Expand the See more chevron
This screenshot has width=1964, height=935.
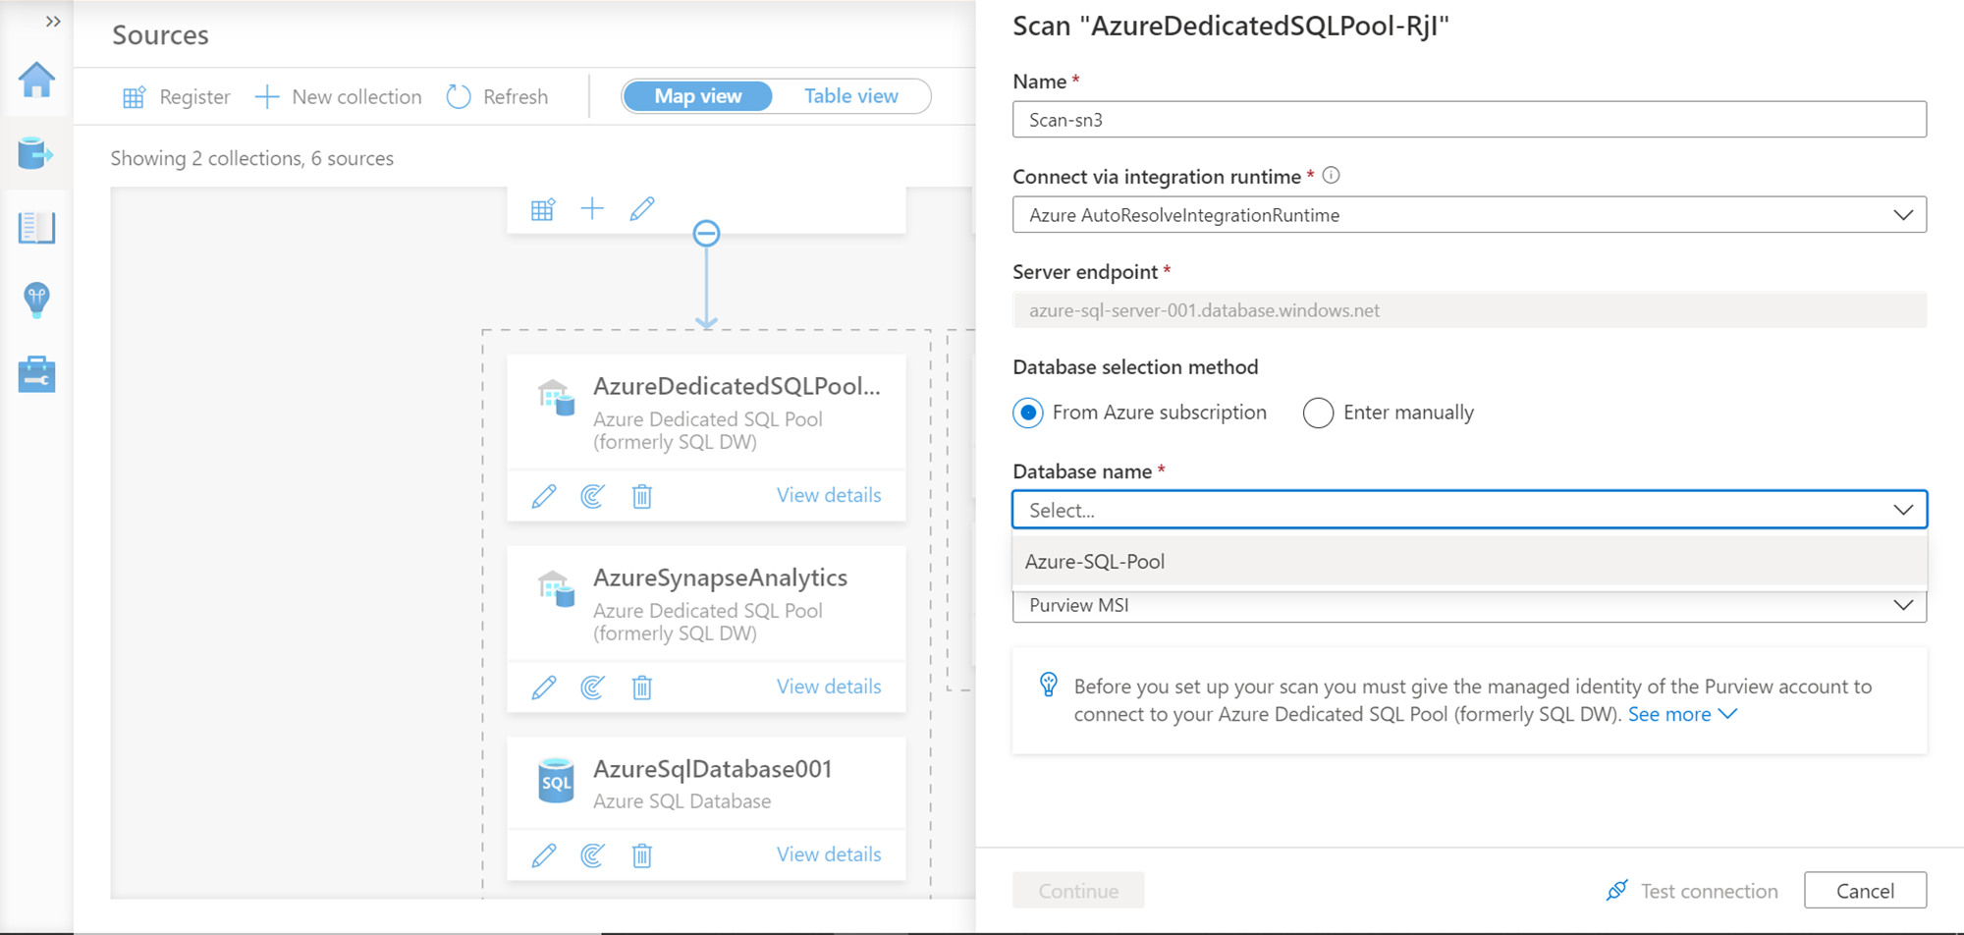point(1728,714)
